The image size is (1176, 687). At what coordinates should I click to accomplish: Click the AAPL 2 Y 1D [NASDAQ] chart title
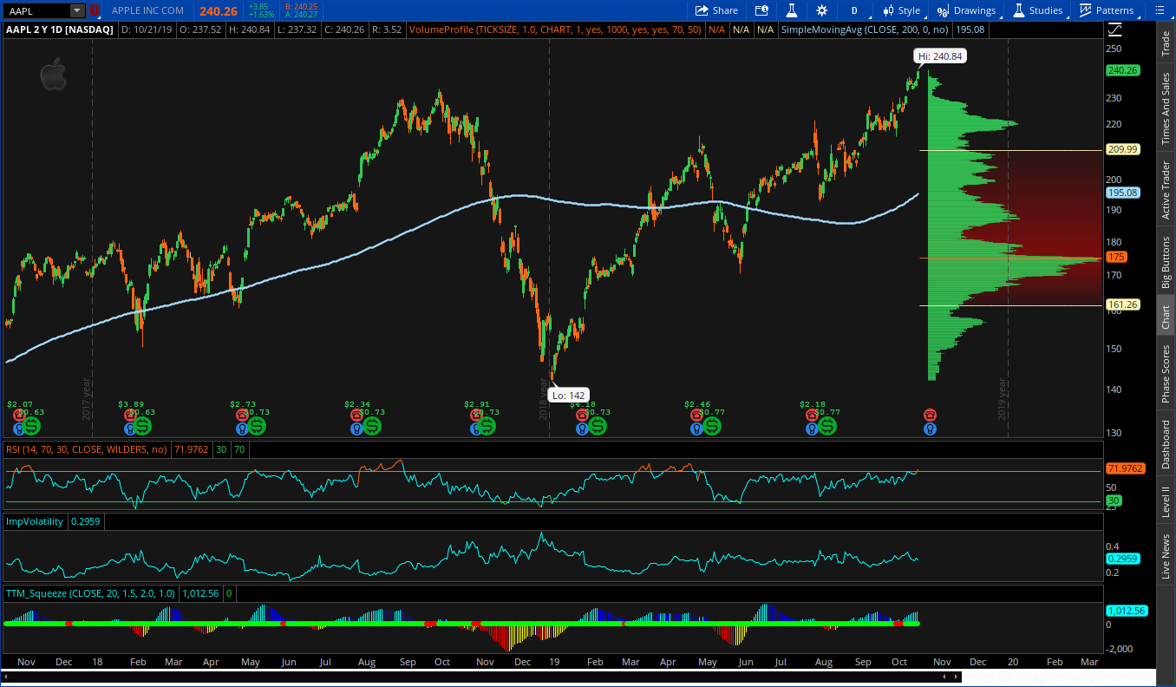[60, 29]
